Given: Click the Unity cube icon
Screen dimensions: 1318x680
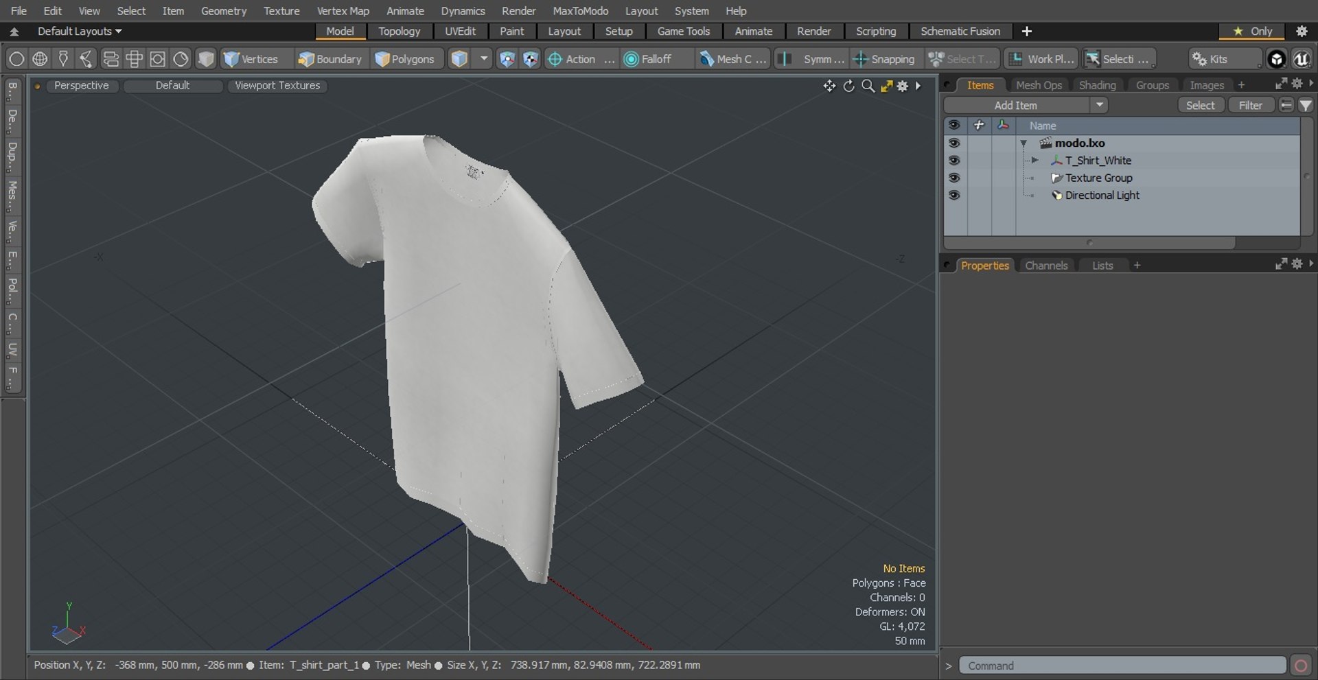Looking at the screenshot, I should point(1276,59).
